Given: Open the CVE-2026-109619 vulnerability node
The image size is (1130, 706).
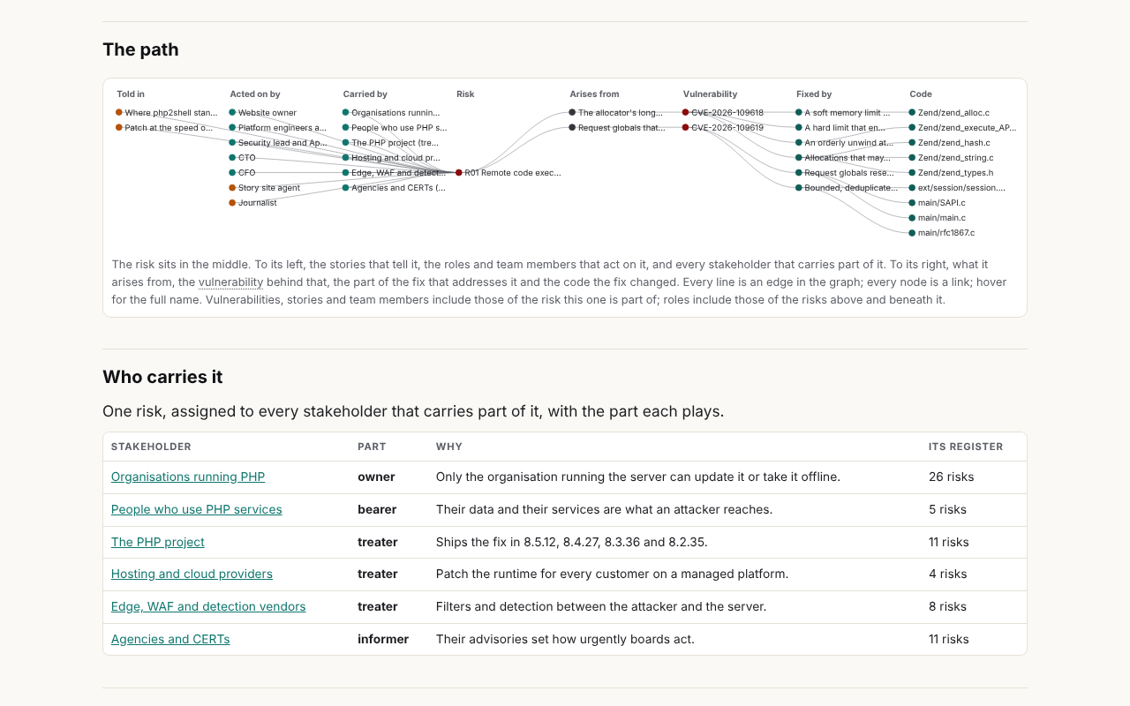Looking at the screenshot, I should [723, 128].
